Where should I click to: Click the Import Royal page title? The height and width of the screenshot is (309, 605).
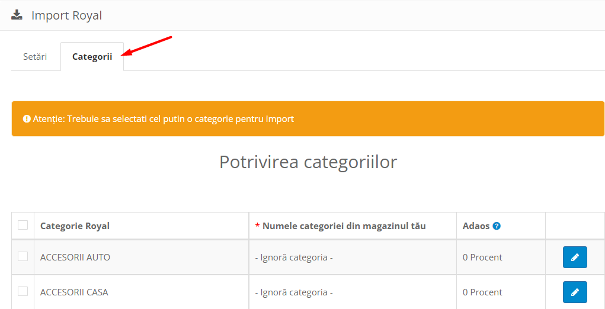[x=66, y=15]
